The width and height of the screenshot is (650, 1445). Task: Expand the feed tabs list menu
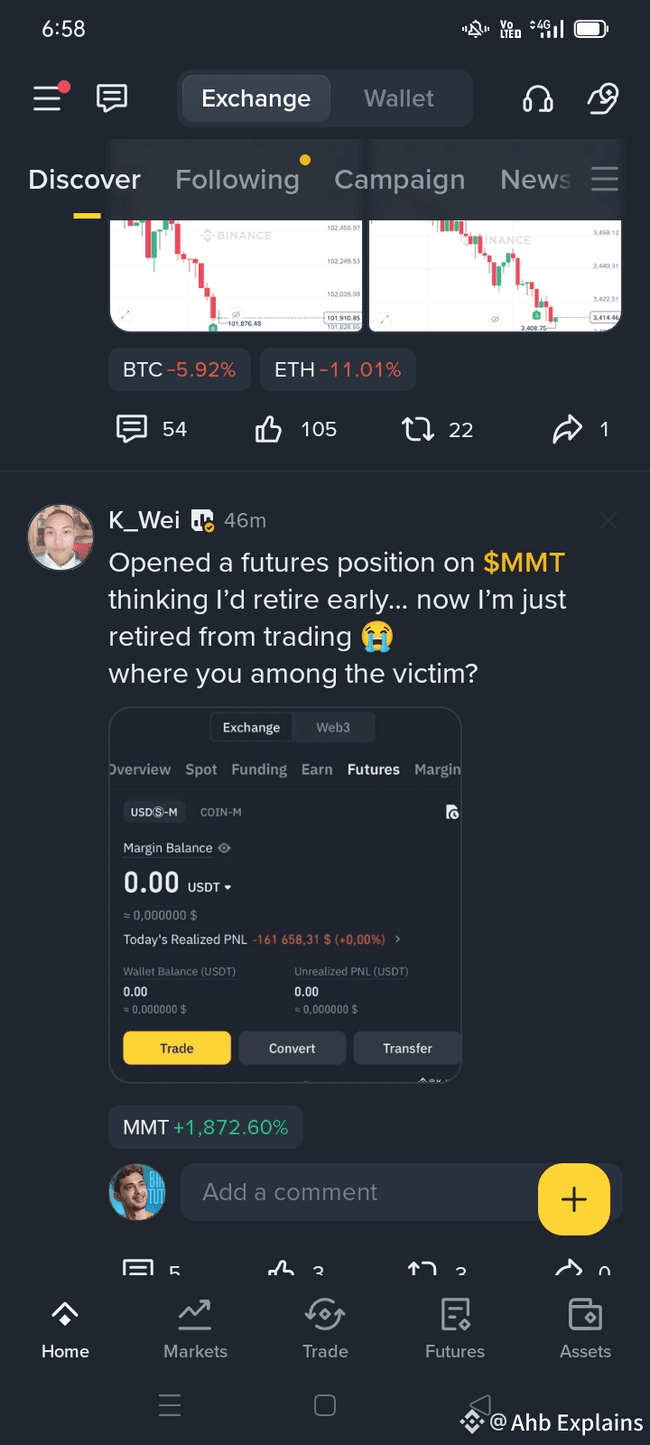click(605, 179)
